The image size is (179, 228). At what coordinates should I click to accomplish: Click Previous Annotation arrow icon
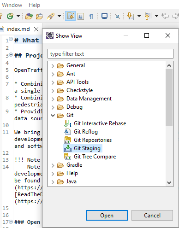point(148,16)
